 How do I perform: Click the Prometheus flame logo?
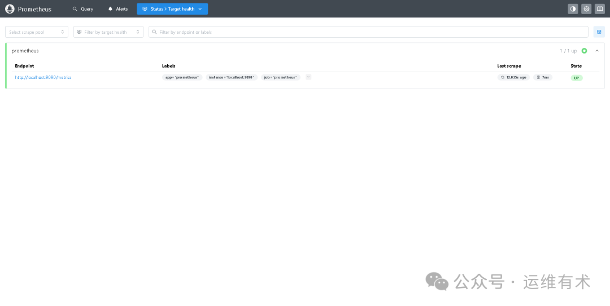click(10, 9)
